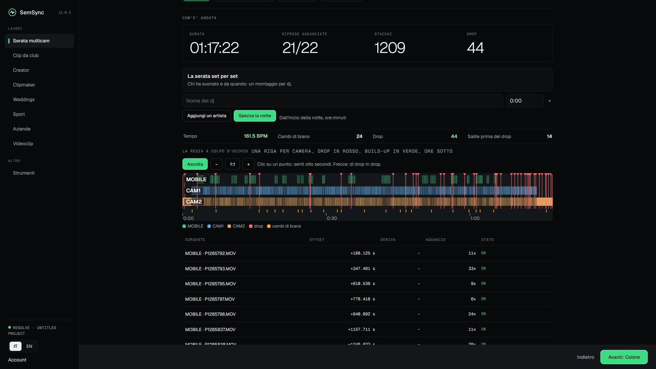Select the IT language option
The width and height of the screenshot is (656, 369).
click(x=16, y=346)
